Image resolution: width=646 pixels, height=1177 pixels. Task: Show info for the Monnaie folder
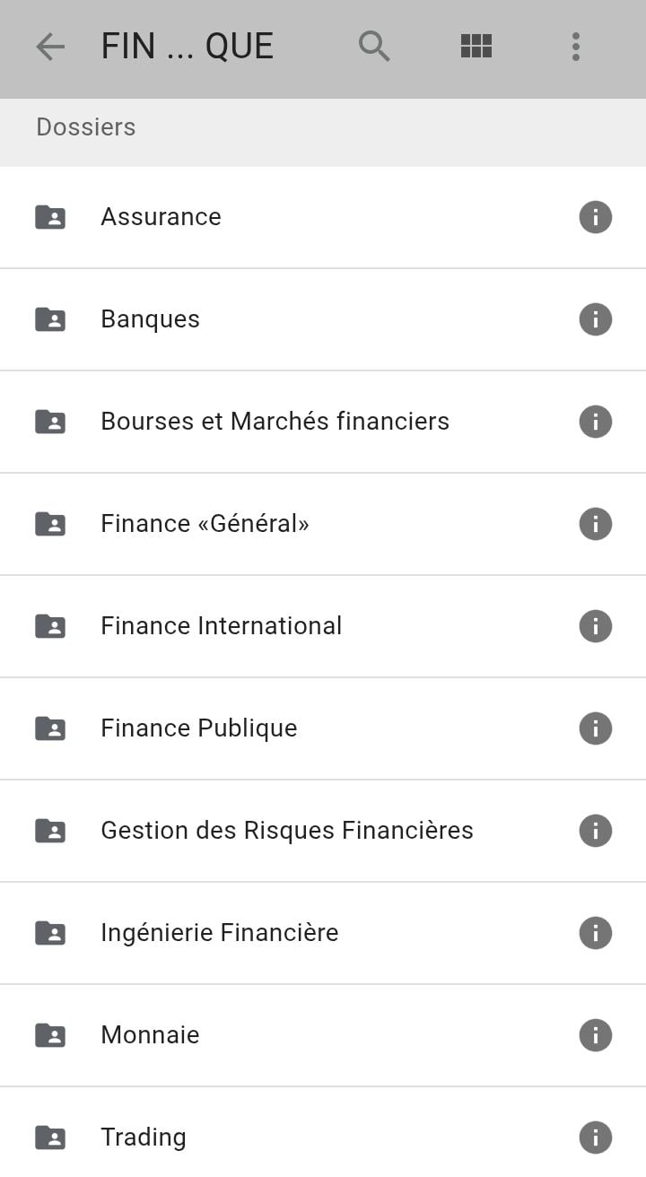point(596,1035)
